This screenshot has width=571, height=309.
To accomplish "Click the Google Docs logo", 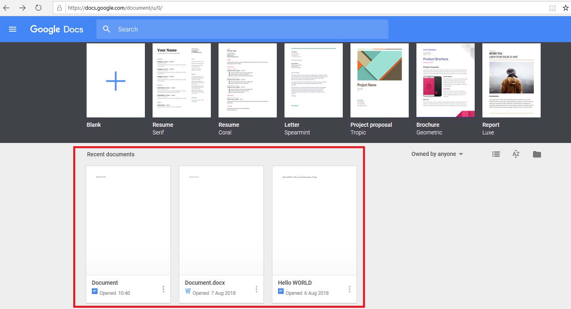I will pyautogui.click(x=56, y=29).
